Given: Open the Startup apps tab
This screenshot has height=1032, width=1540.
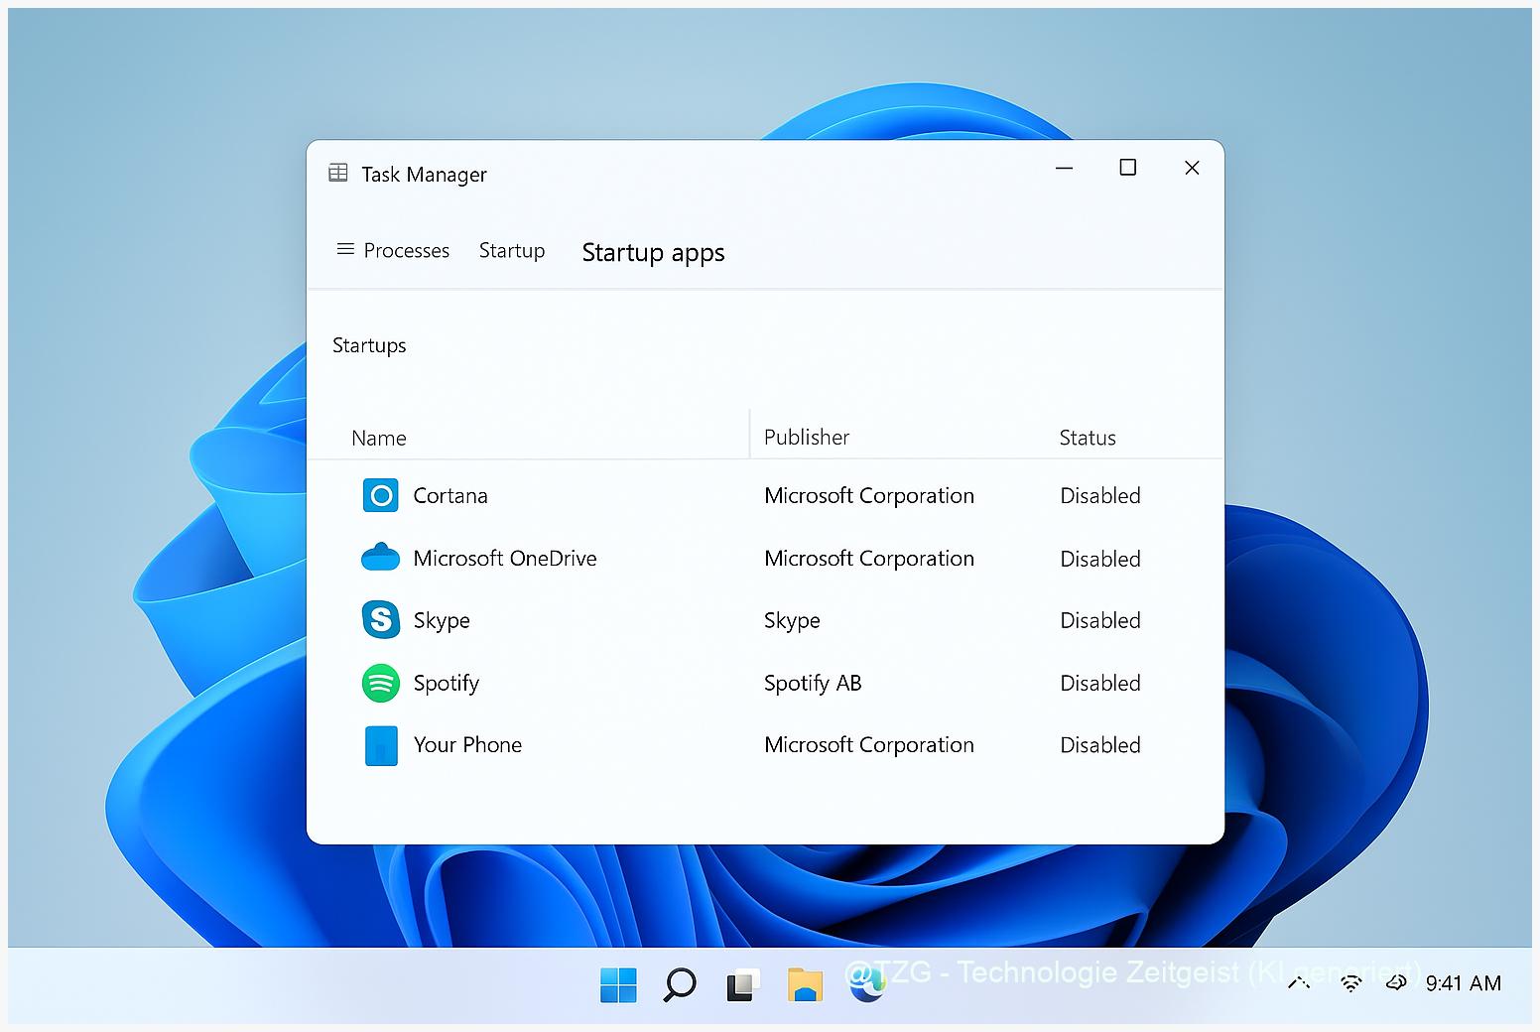Looking at the screenshot, I should 652,252.
